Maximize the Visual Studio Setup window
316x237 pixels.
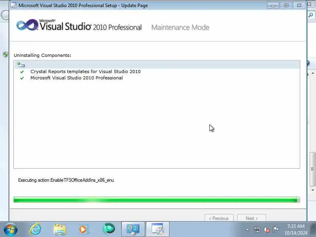point(286,6)
